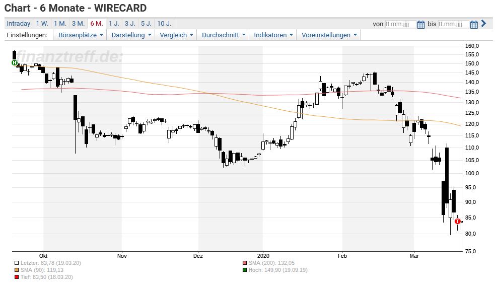Click the 'Feb' x-axis month label
The image size is (499, 287).
pos(342,256)
